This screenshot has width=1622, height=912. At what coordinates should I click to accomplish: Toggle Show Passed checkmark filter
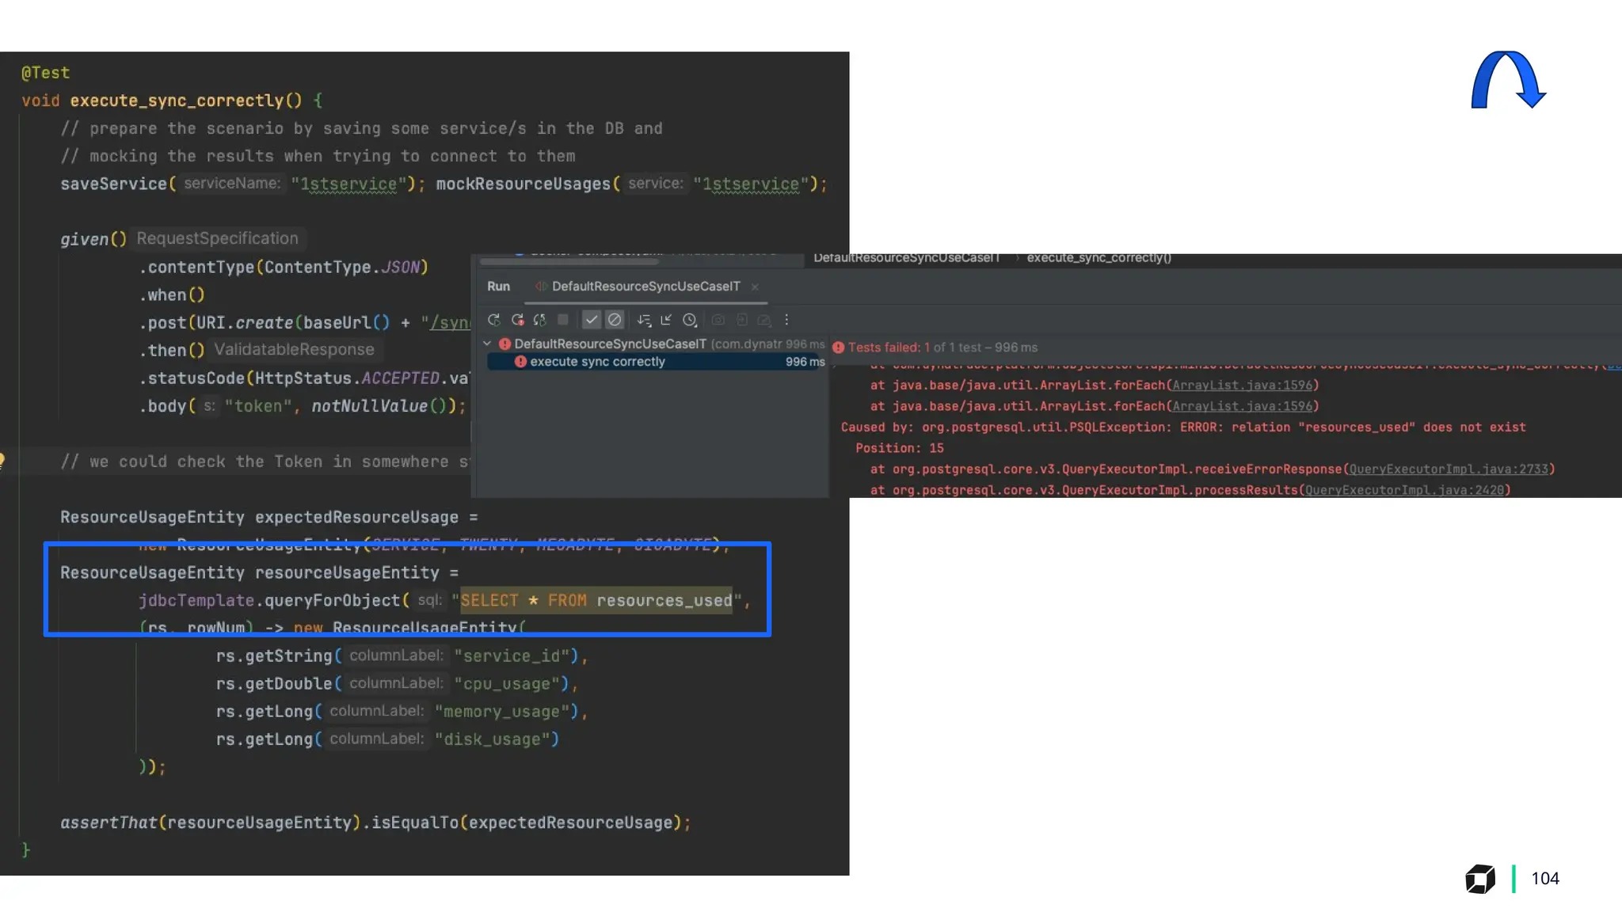(x=591, y=320)
